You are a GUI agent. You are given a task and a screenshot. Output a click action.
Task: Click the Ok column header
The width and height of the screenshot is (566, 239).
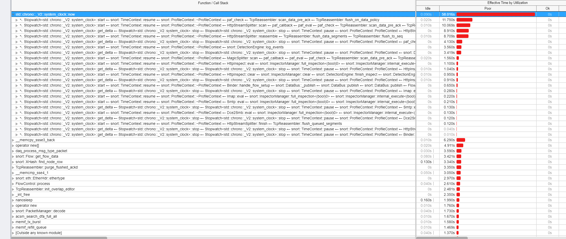click(547, 9)
